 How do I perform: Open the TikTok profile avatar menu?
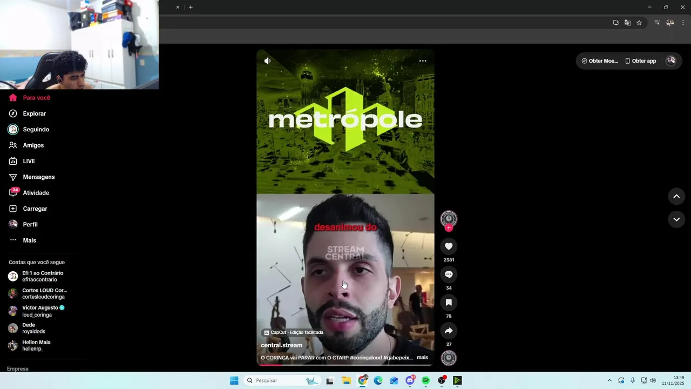coord(671,61)
